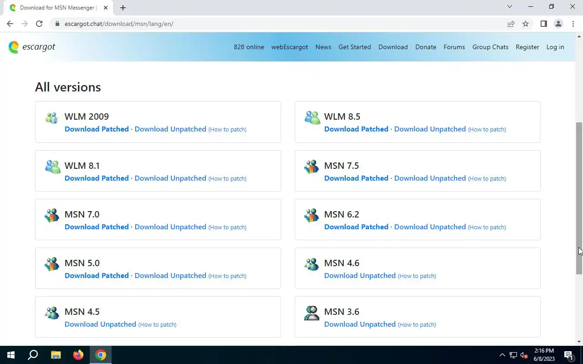Screen dimensions: 583x364
Task: Click the network tray icon
Action: [513, 355]
